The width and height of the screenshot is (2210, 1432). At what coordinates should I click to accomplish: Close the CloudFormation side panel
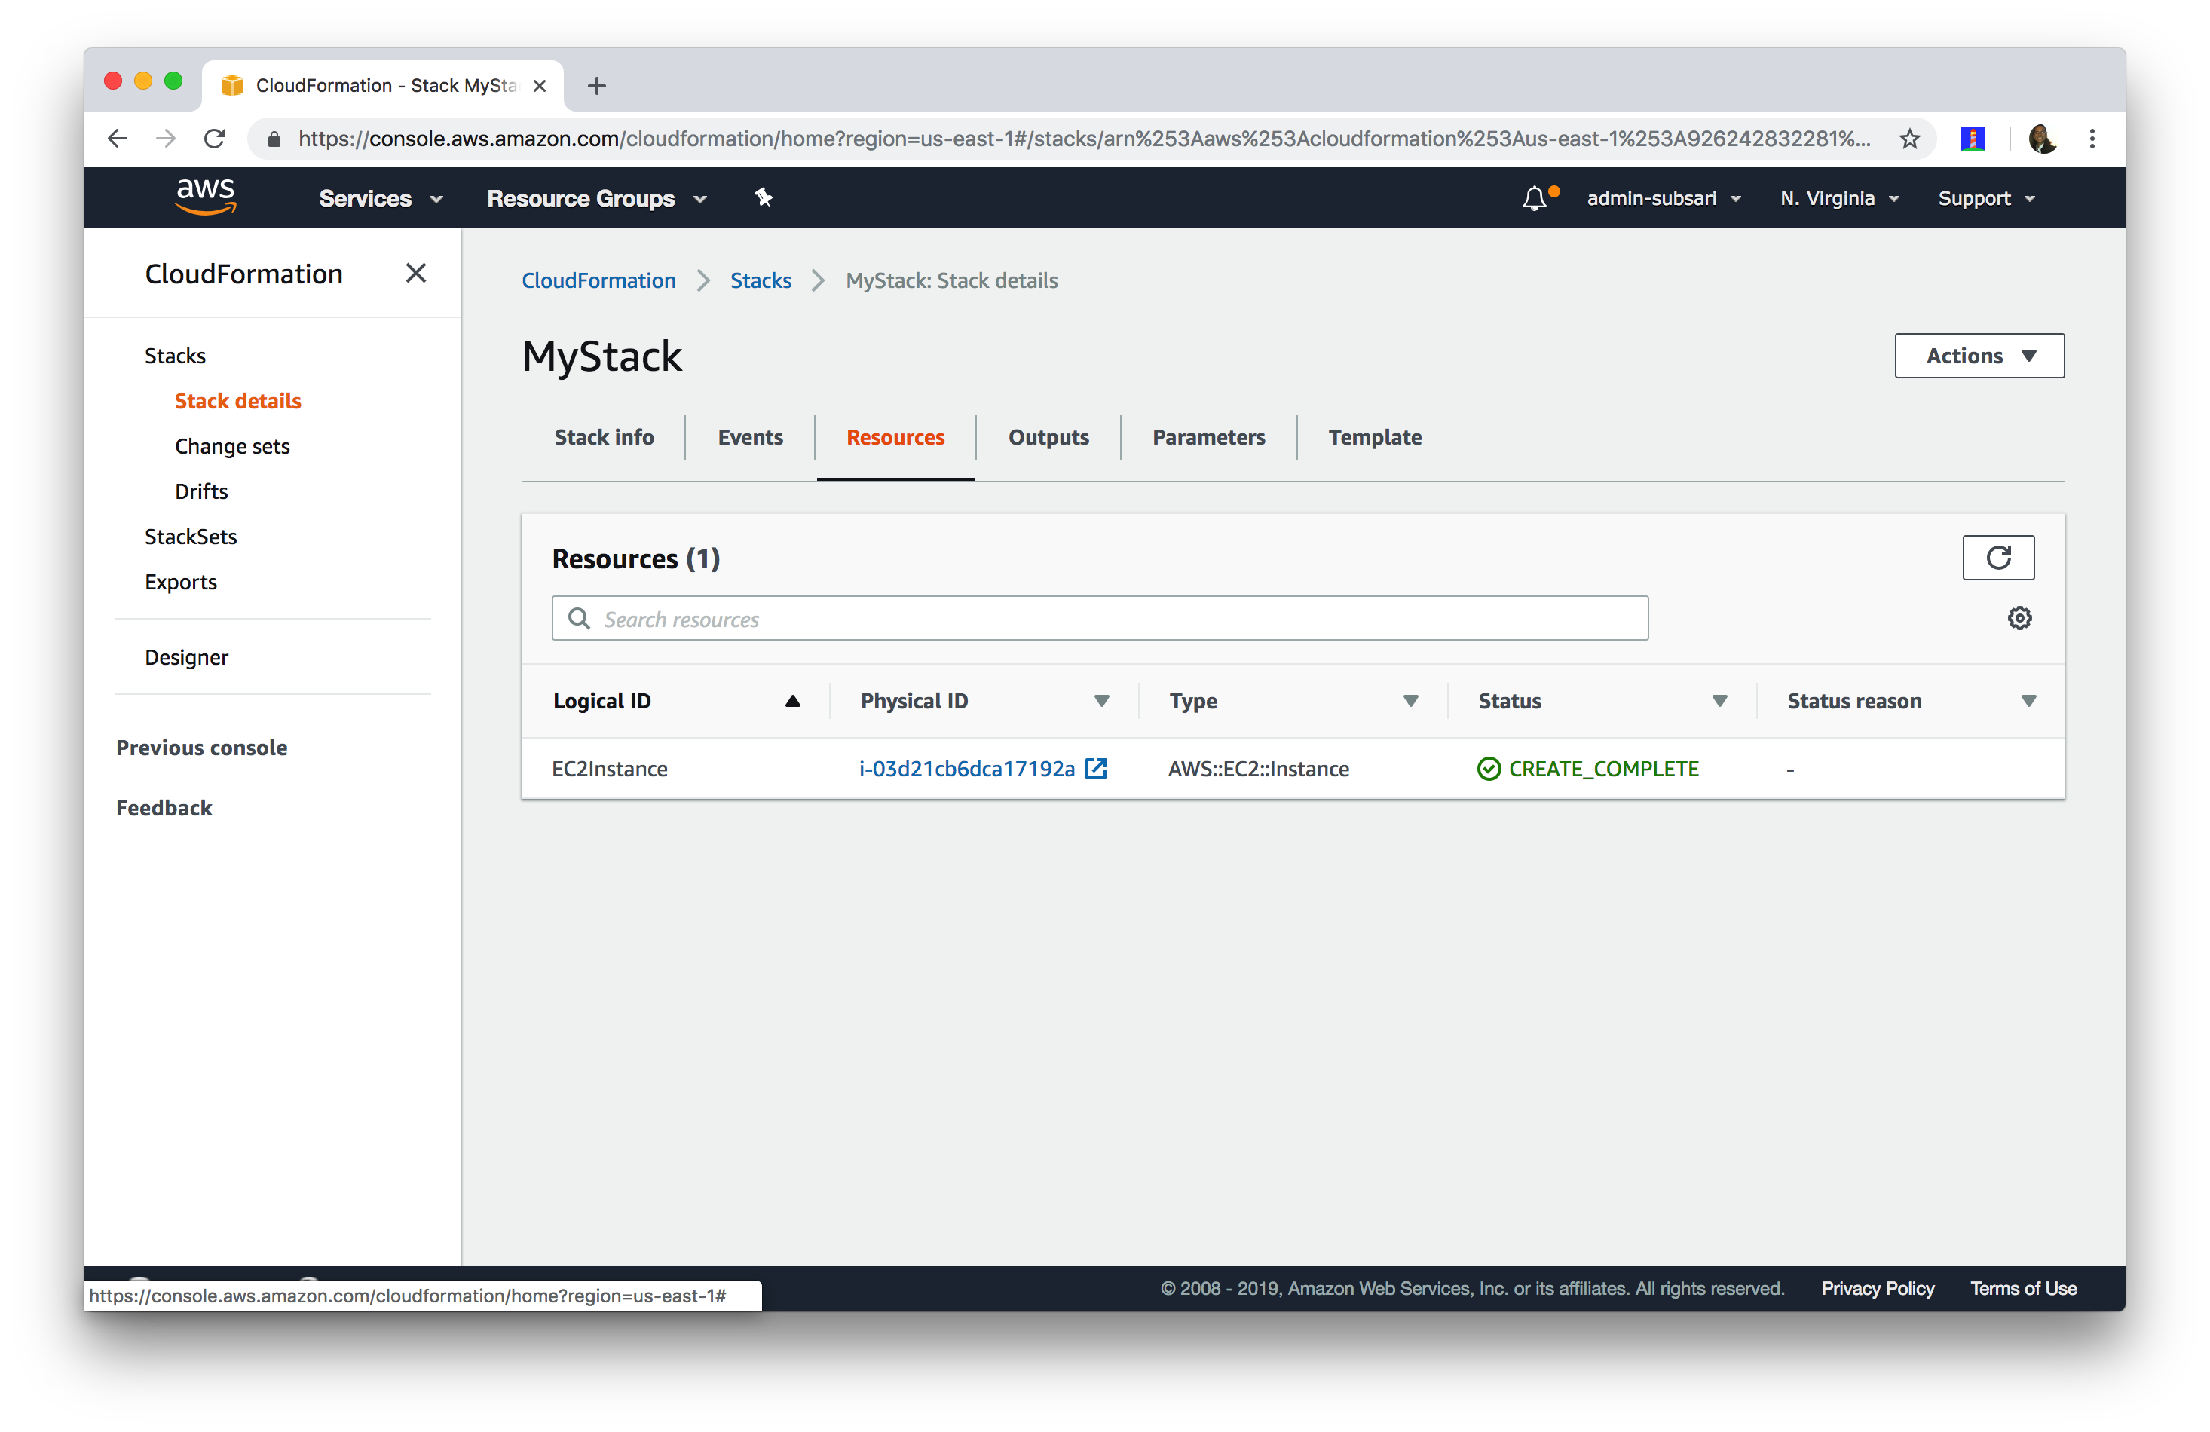tap(415, 273)
